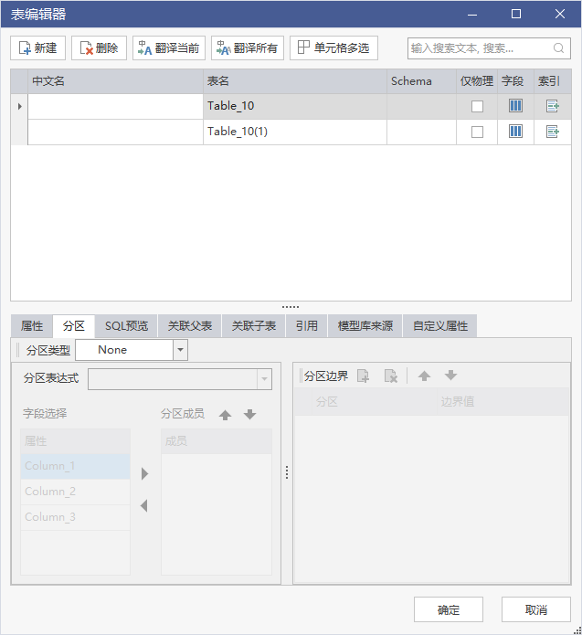This screenshot has height=635, width=582.
Task: Select the Table_10(1) name cell
Action: tap(295, 132)
